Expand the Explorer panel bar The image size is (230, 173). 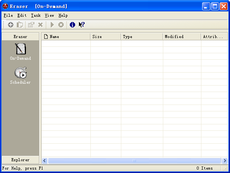20,160
